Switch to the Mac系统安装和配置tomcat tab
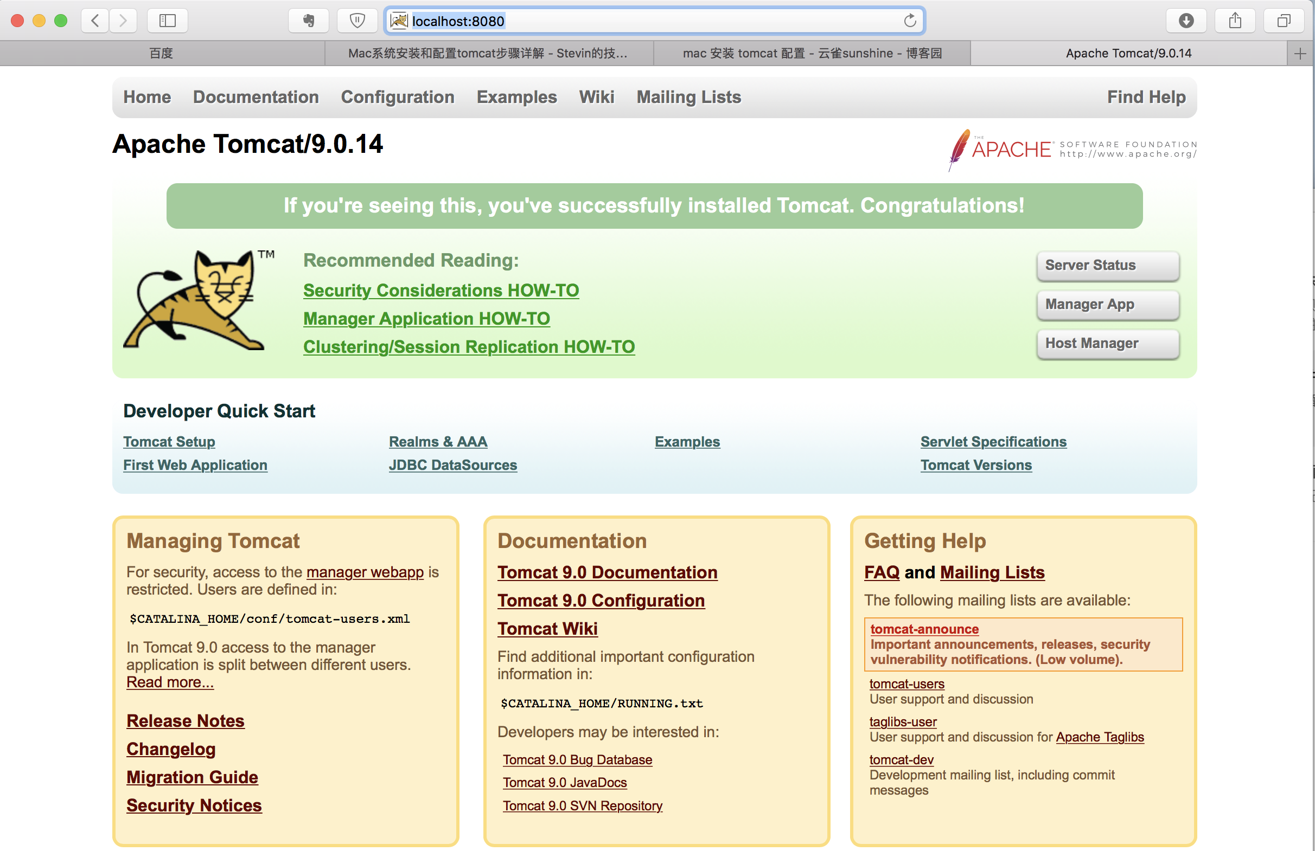 [489, 54]
